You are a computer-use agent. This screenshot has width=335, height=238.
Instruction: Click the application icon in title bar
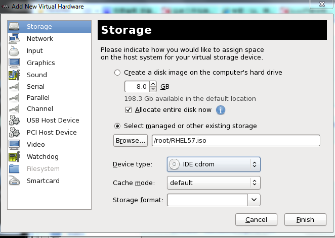coord(5,7)
